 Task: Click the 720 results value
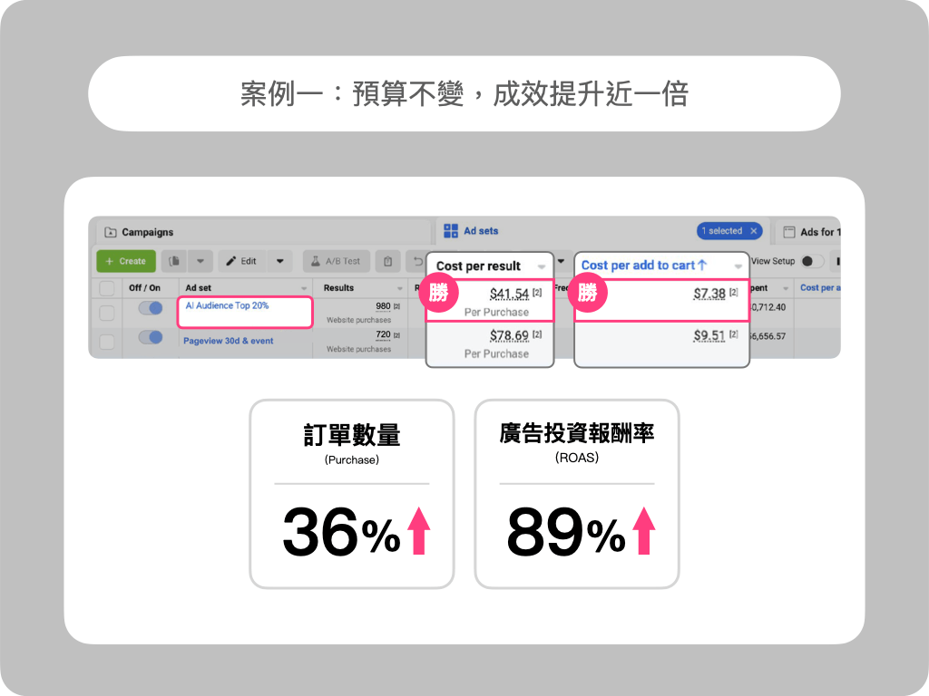click(384, 334)
